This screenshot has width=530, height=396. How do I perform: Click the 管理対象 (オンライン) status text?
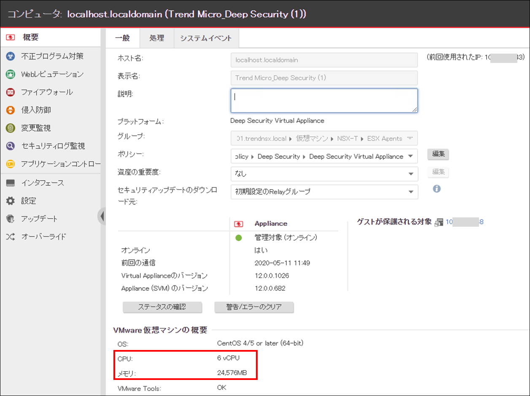tap(286, 238)
